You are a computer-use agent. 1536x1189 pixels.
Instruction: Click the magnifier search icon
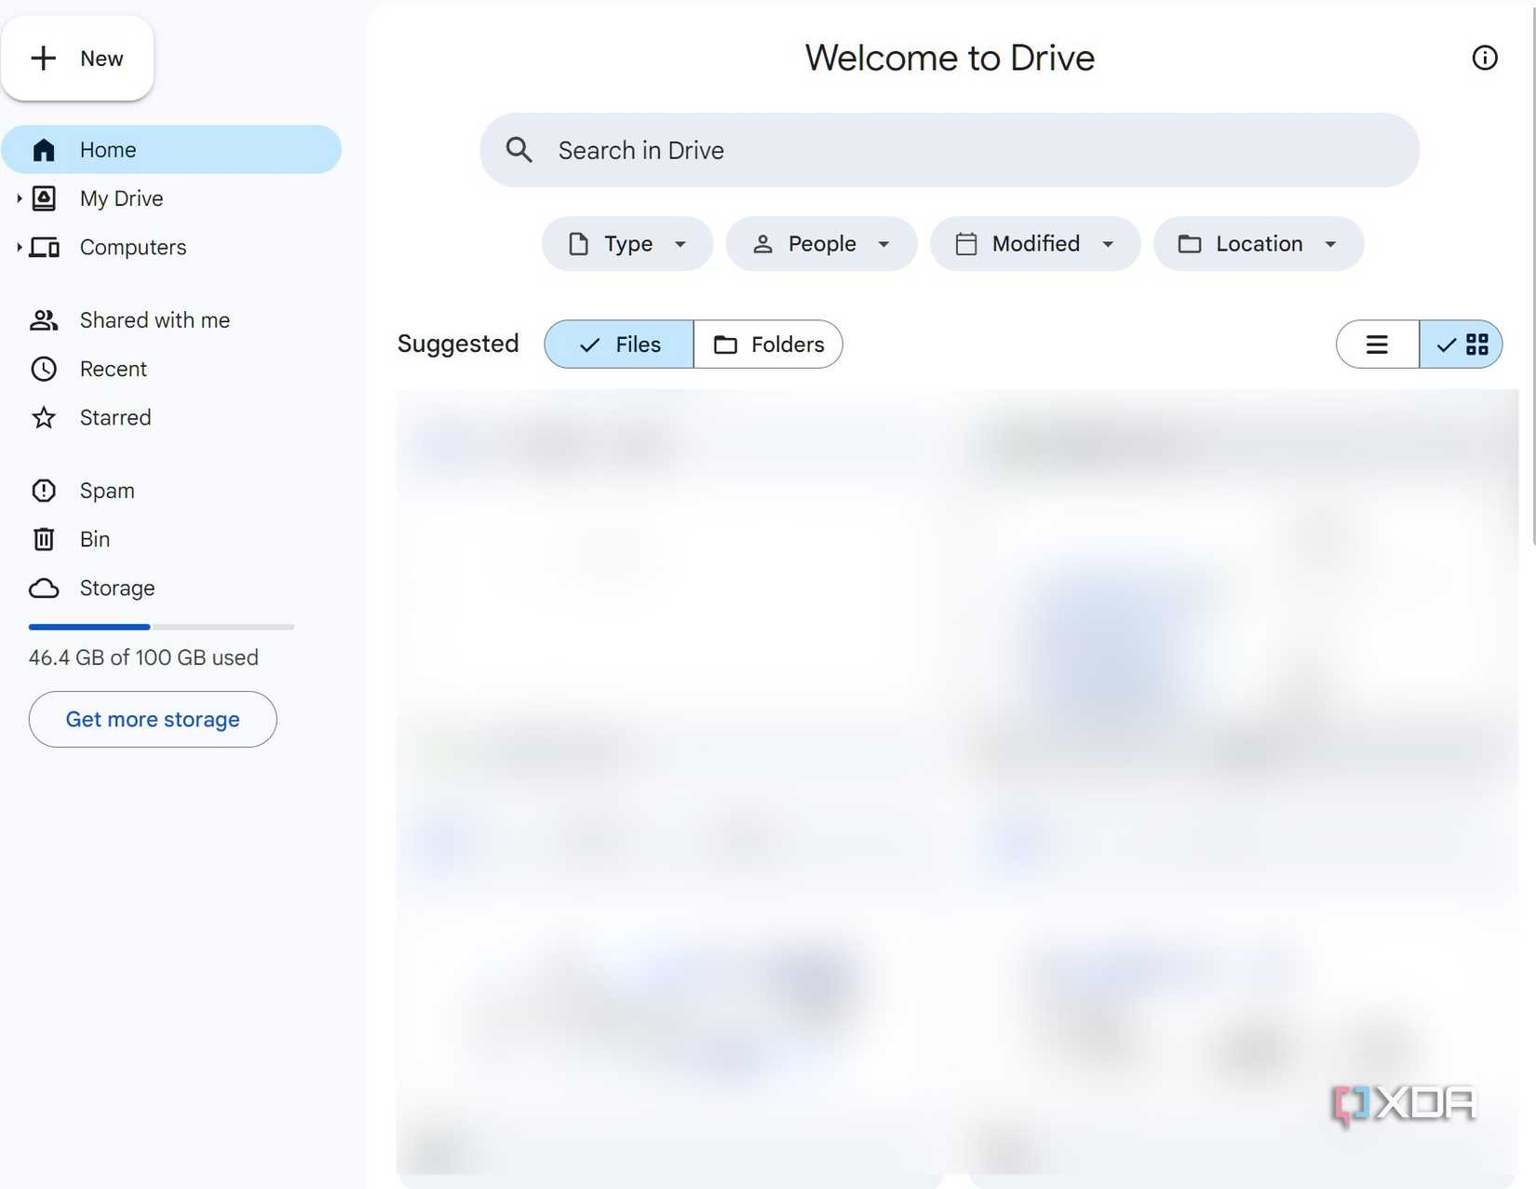(x=519, y=150)
